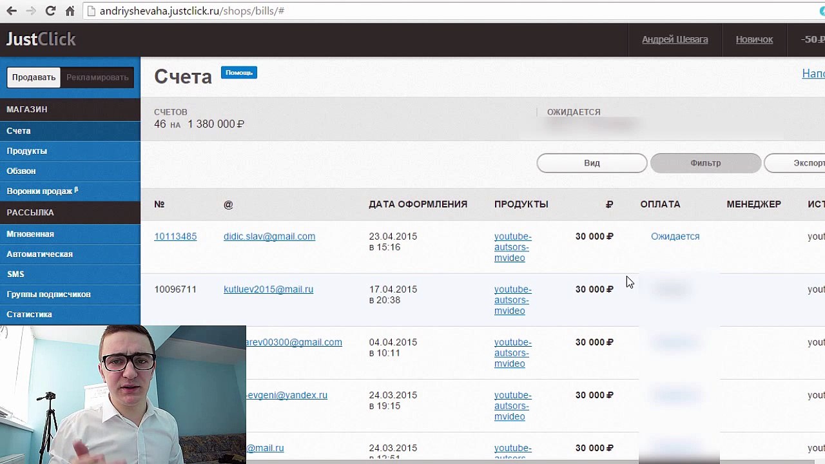Click invoice number 10096711
Screen dimensions: 825x464
coord(175,289)
